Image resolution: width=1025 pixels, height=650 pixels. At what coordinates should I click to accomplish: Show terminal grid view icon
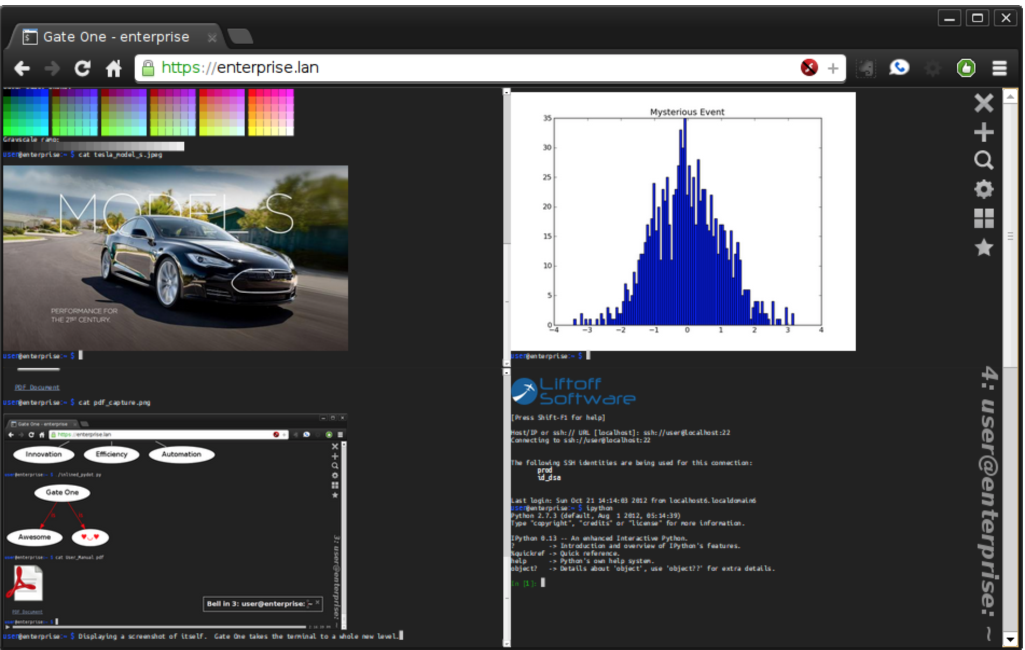click(984, 218)
